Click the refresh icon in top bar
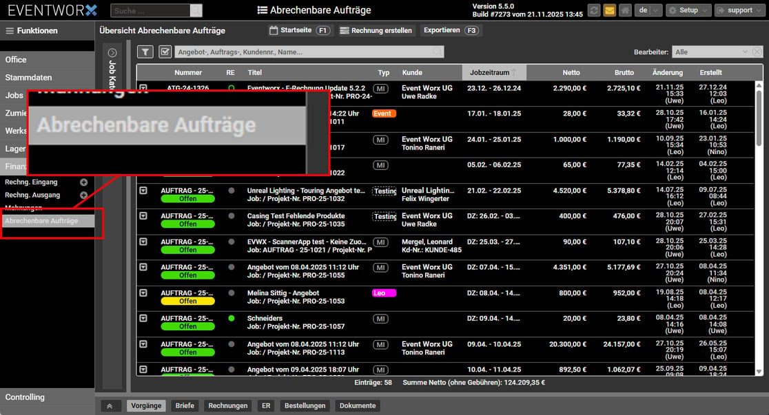Image resolution: width=769 pixels, height=415 pixels. click(x=593, y=10)
